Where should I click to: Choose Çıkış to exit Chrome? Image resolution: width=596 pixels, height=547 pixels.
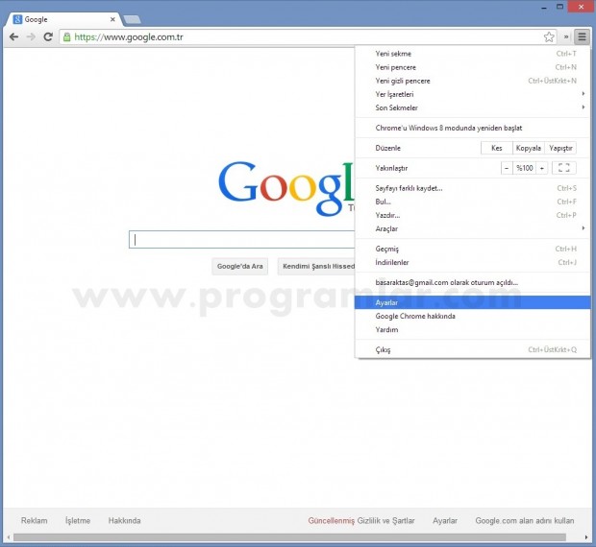click(x=472, y=349)
